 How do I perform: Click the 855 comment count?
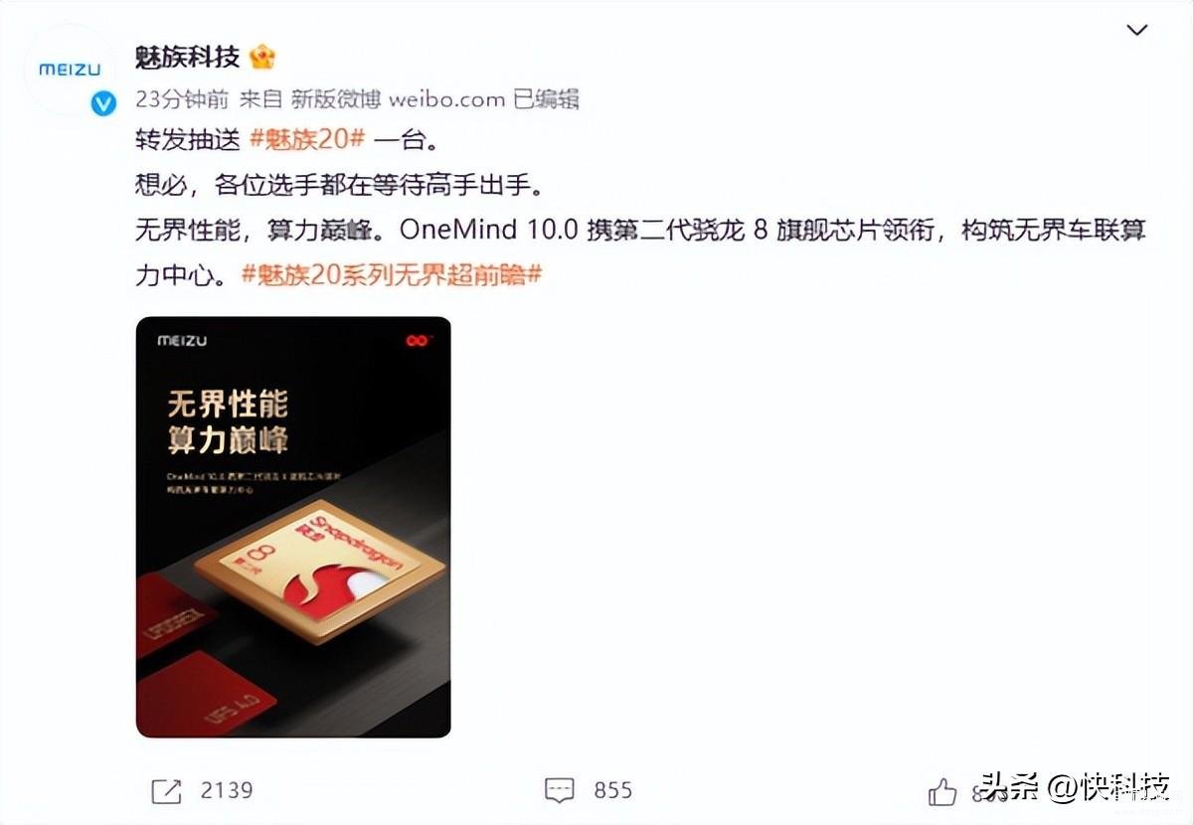pyautogui.click(x=613, y=790)
